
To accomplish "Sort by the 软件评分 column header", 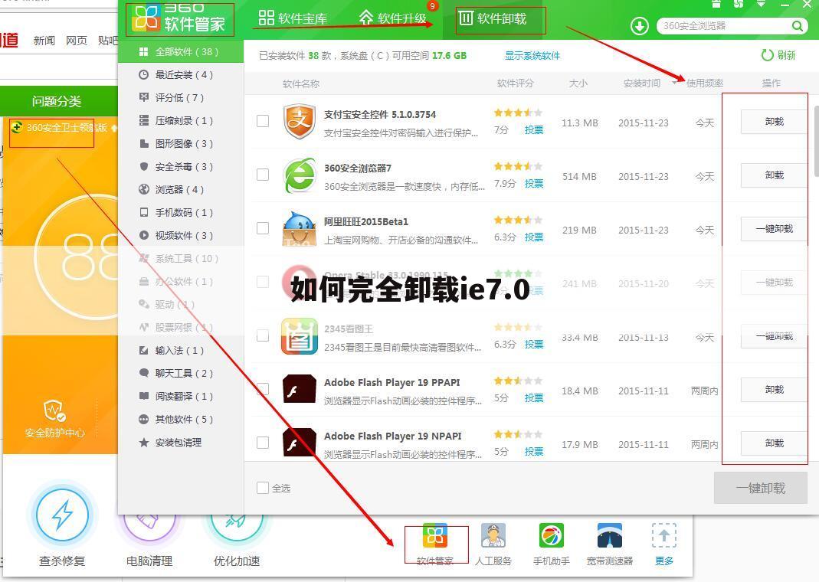I will click(516, 83).
